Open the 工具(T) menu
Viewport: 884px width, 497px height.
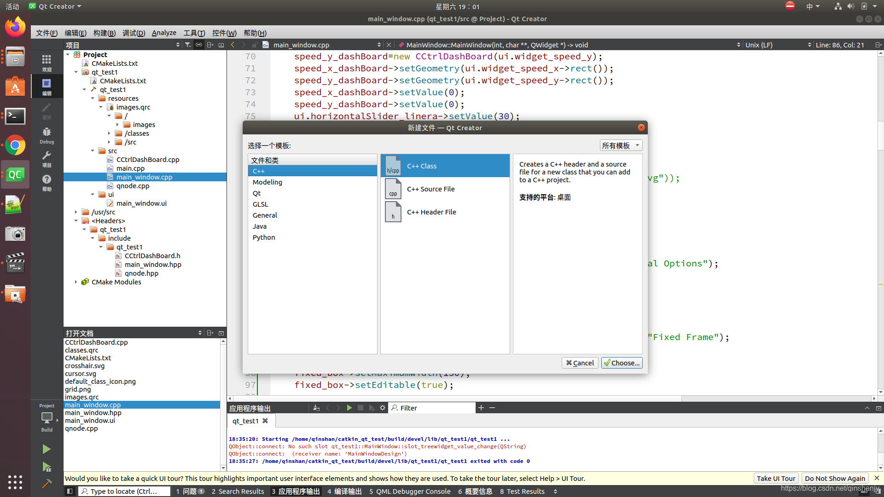pos(194,33)
